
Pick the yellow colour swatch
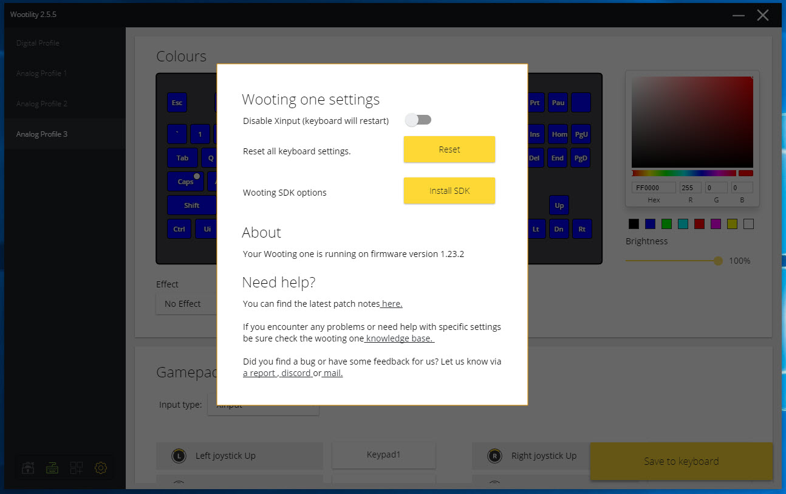(x=732, y=224)
